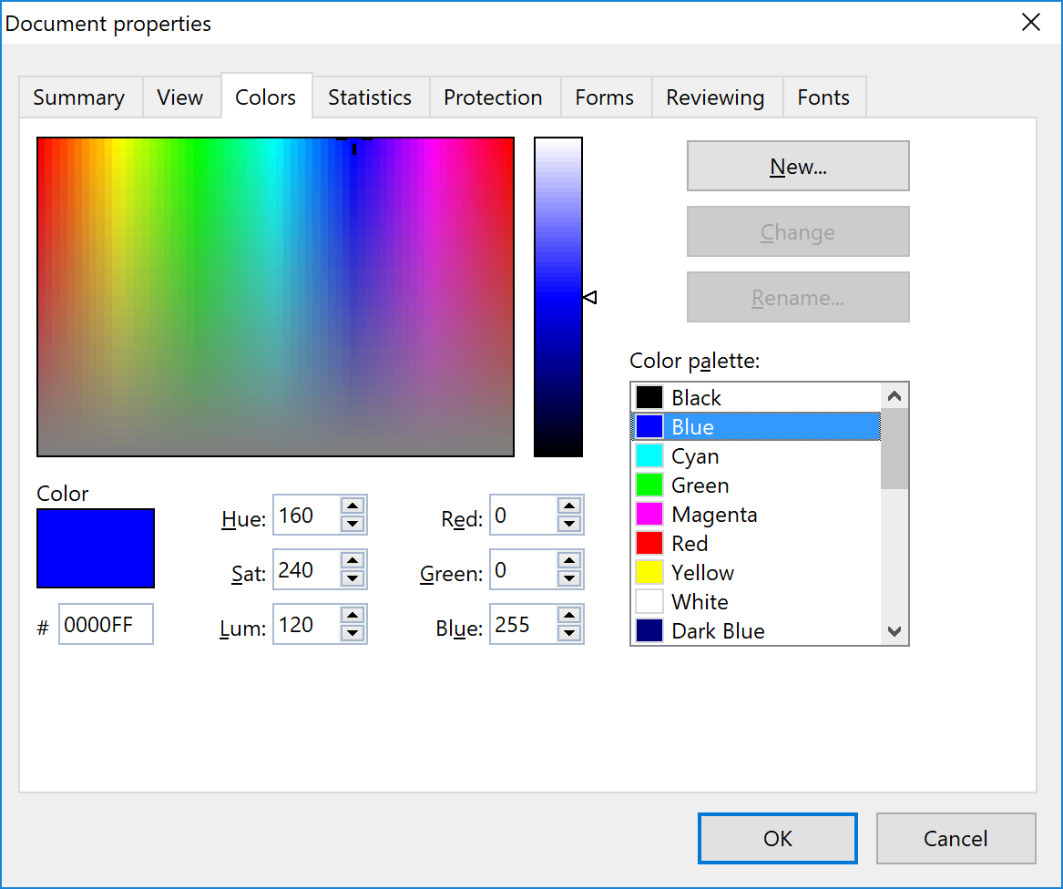Increase the Lum spinner value
This screenshot has width=1063, height=889.
[353, 616]
